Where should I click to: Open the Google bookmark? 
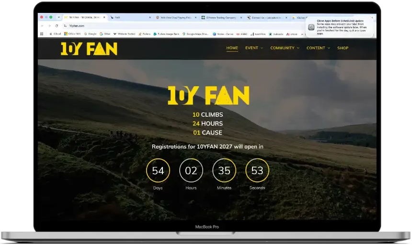click(x=90, y=34)
